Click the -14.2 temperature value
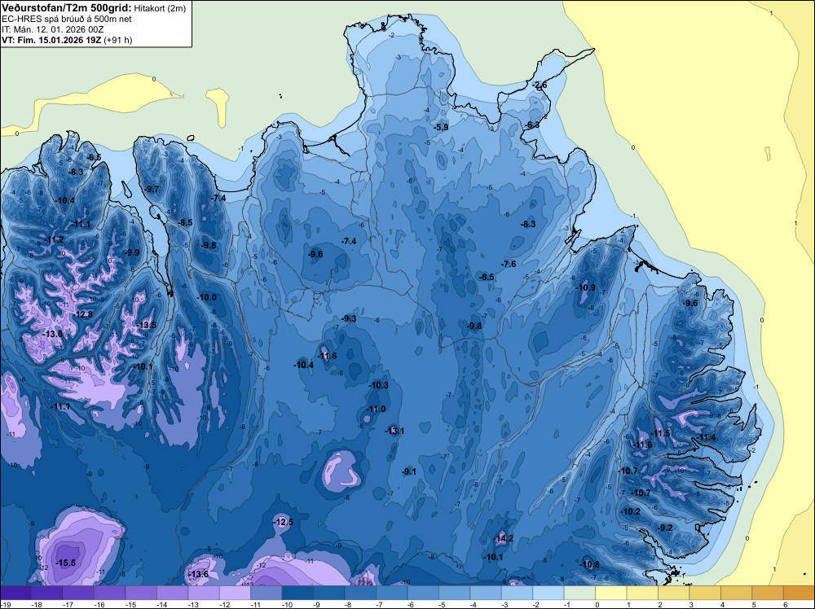 (x=503, y=538)
